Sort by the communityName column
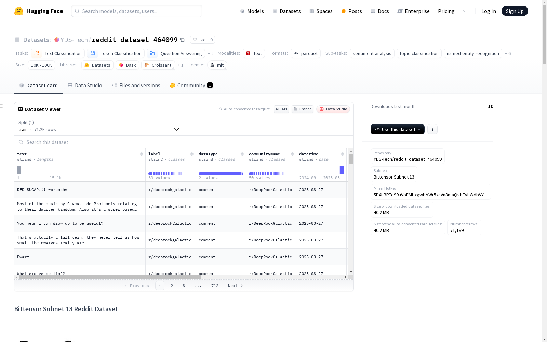Image resolution: width=547 pixels, height=342 pixels. [292, 154]
